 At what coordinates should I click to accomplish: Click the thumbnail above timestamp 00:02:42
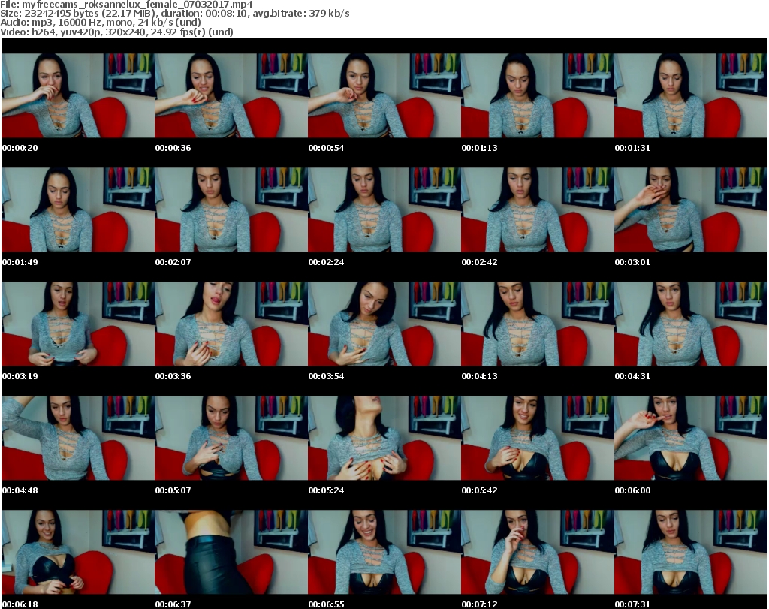pos(538,210)
